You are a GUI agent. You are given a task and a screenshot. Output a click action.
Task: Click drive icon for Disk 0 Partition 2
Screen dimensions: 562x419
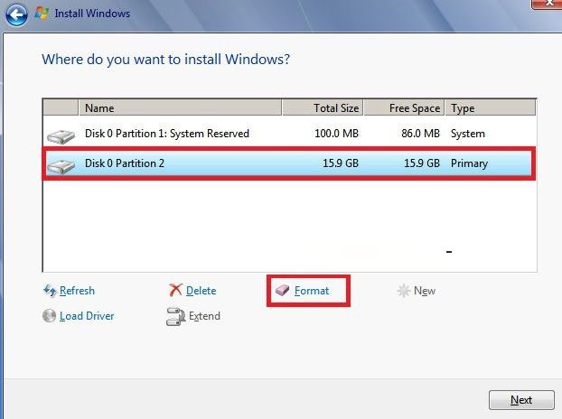[x=61, y=166]
